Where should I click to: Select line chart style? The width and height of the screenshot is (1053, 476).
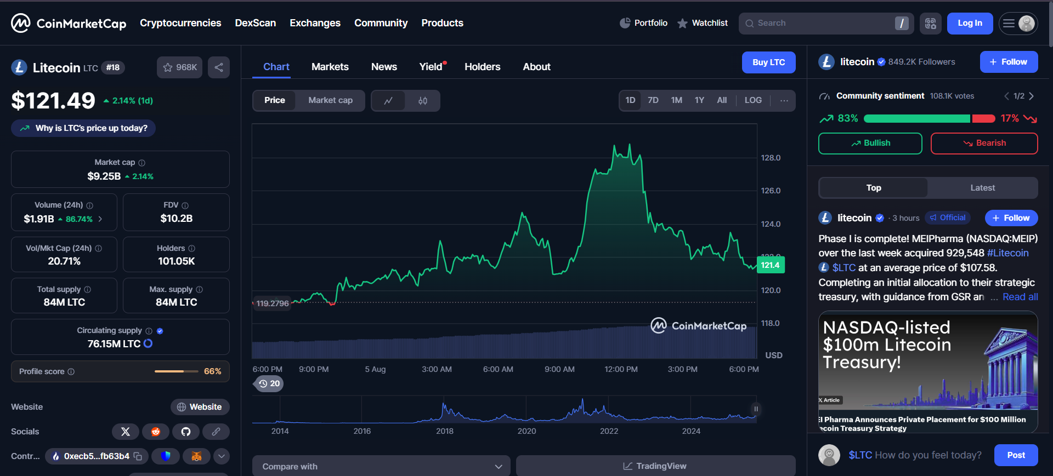[388, 101]
